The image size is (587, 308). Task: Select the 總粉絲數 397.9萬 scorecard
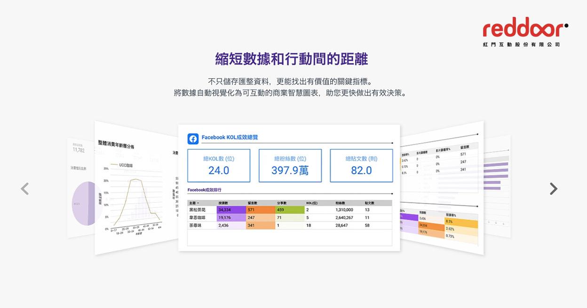point(290,165)
